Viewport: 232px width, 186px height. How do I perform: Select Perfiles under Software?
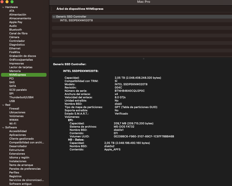[14, 172]
